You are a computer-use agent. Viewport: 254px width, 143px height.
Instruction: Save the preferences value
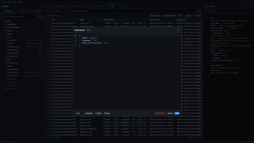point(177,113)
